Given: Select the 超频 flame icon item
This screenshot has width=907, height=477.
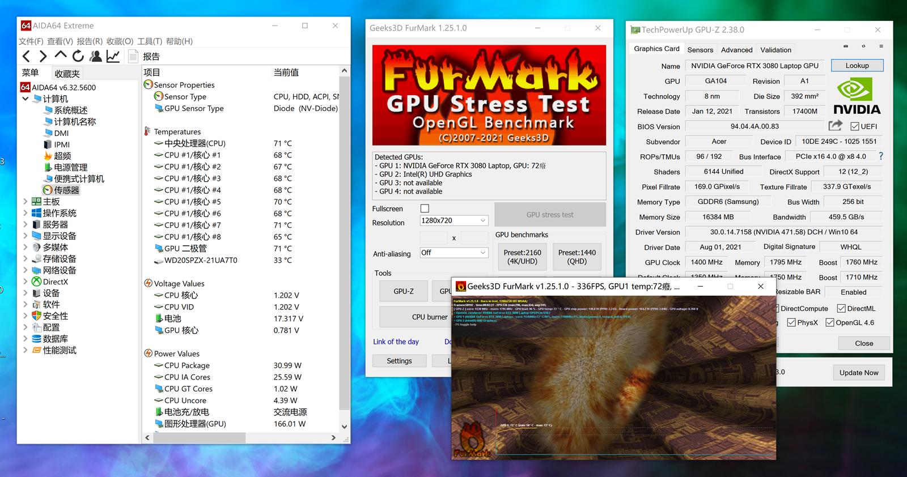Looking at the screenshot, I should [x=48, y=156].
